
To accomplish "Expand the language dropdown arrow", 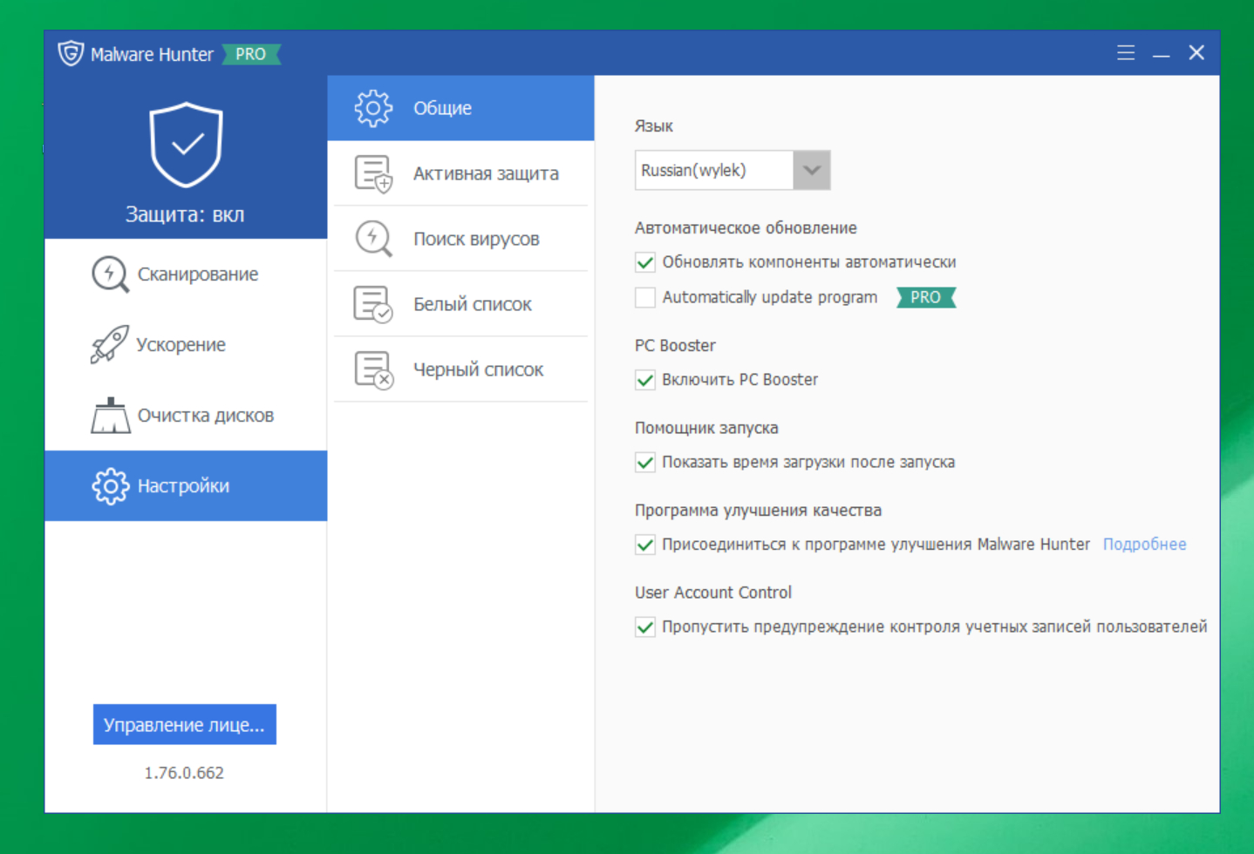I will pos(812,170).
